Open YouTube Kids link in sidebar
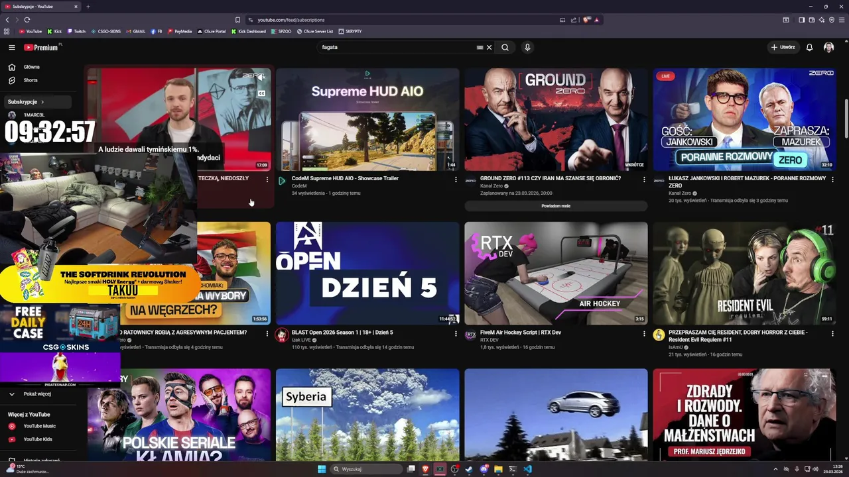 coord(38,439)
